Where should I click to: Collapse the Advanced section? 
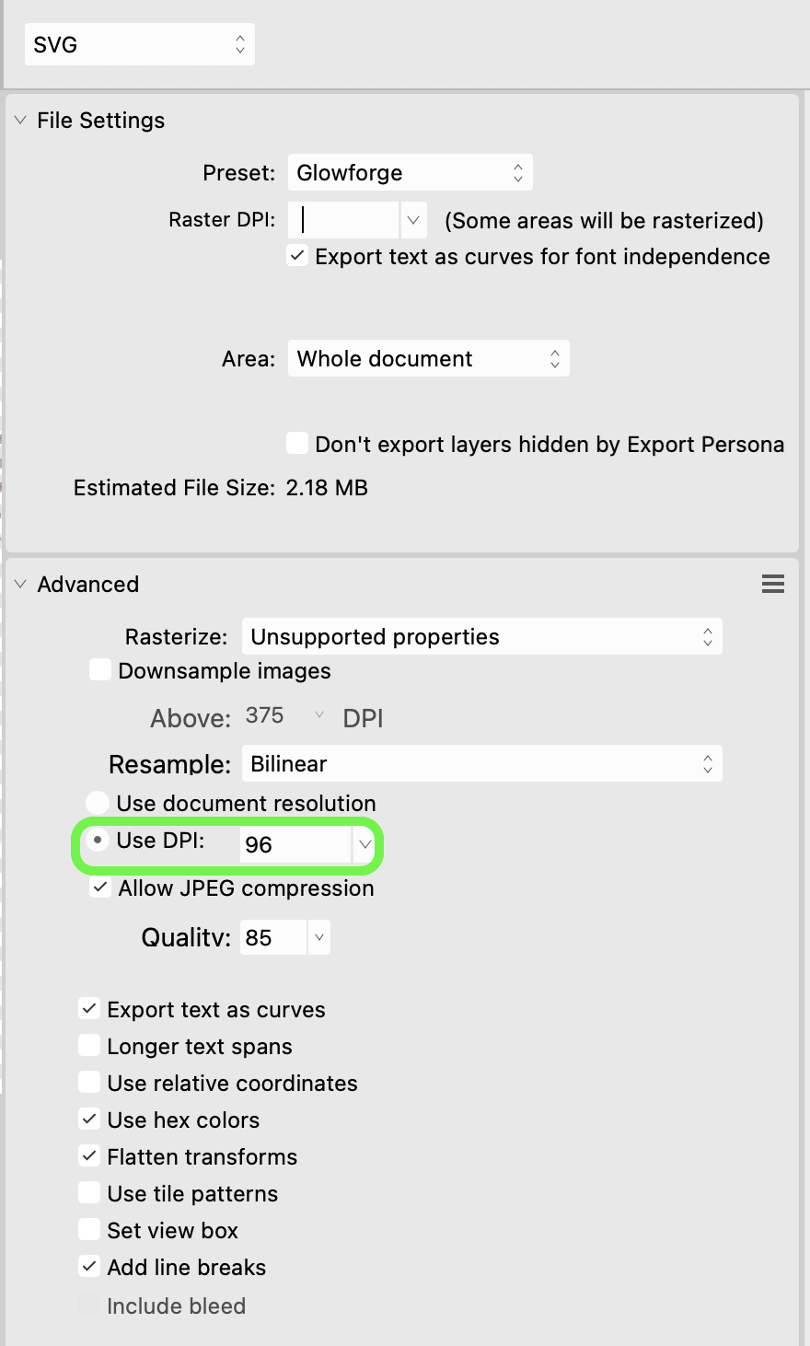20,585
